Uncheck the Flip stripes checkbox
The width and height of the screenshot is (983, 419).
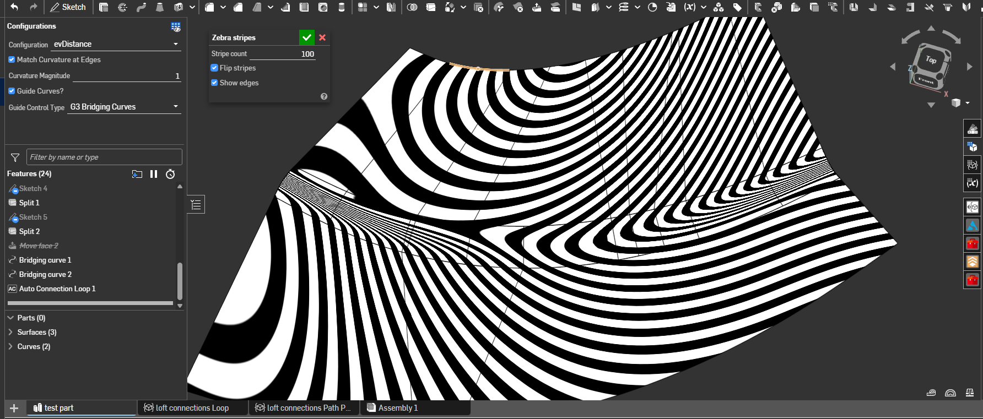click(x=214, y=68)
